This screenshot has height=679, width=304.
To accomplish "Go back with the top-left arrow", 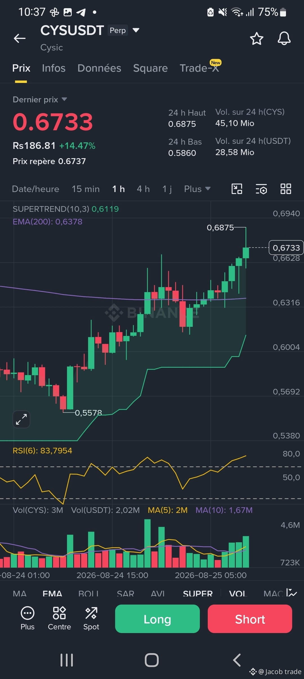I will click(20, 38).
